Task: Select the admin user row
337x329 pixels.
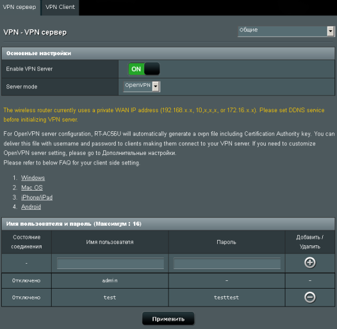Action: (168, 280)
